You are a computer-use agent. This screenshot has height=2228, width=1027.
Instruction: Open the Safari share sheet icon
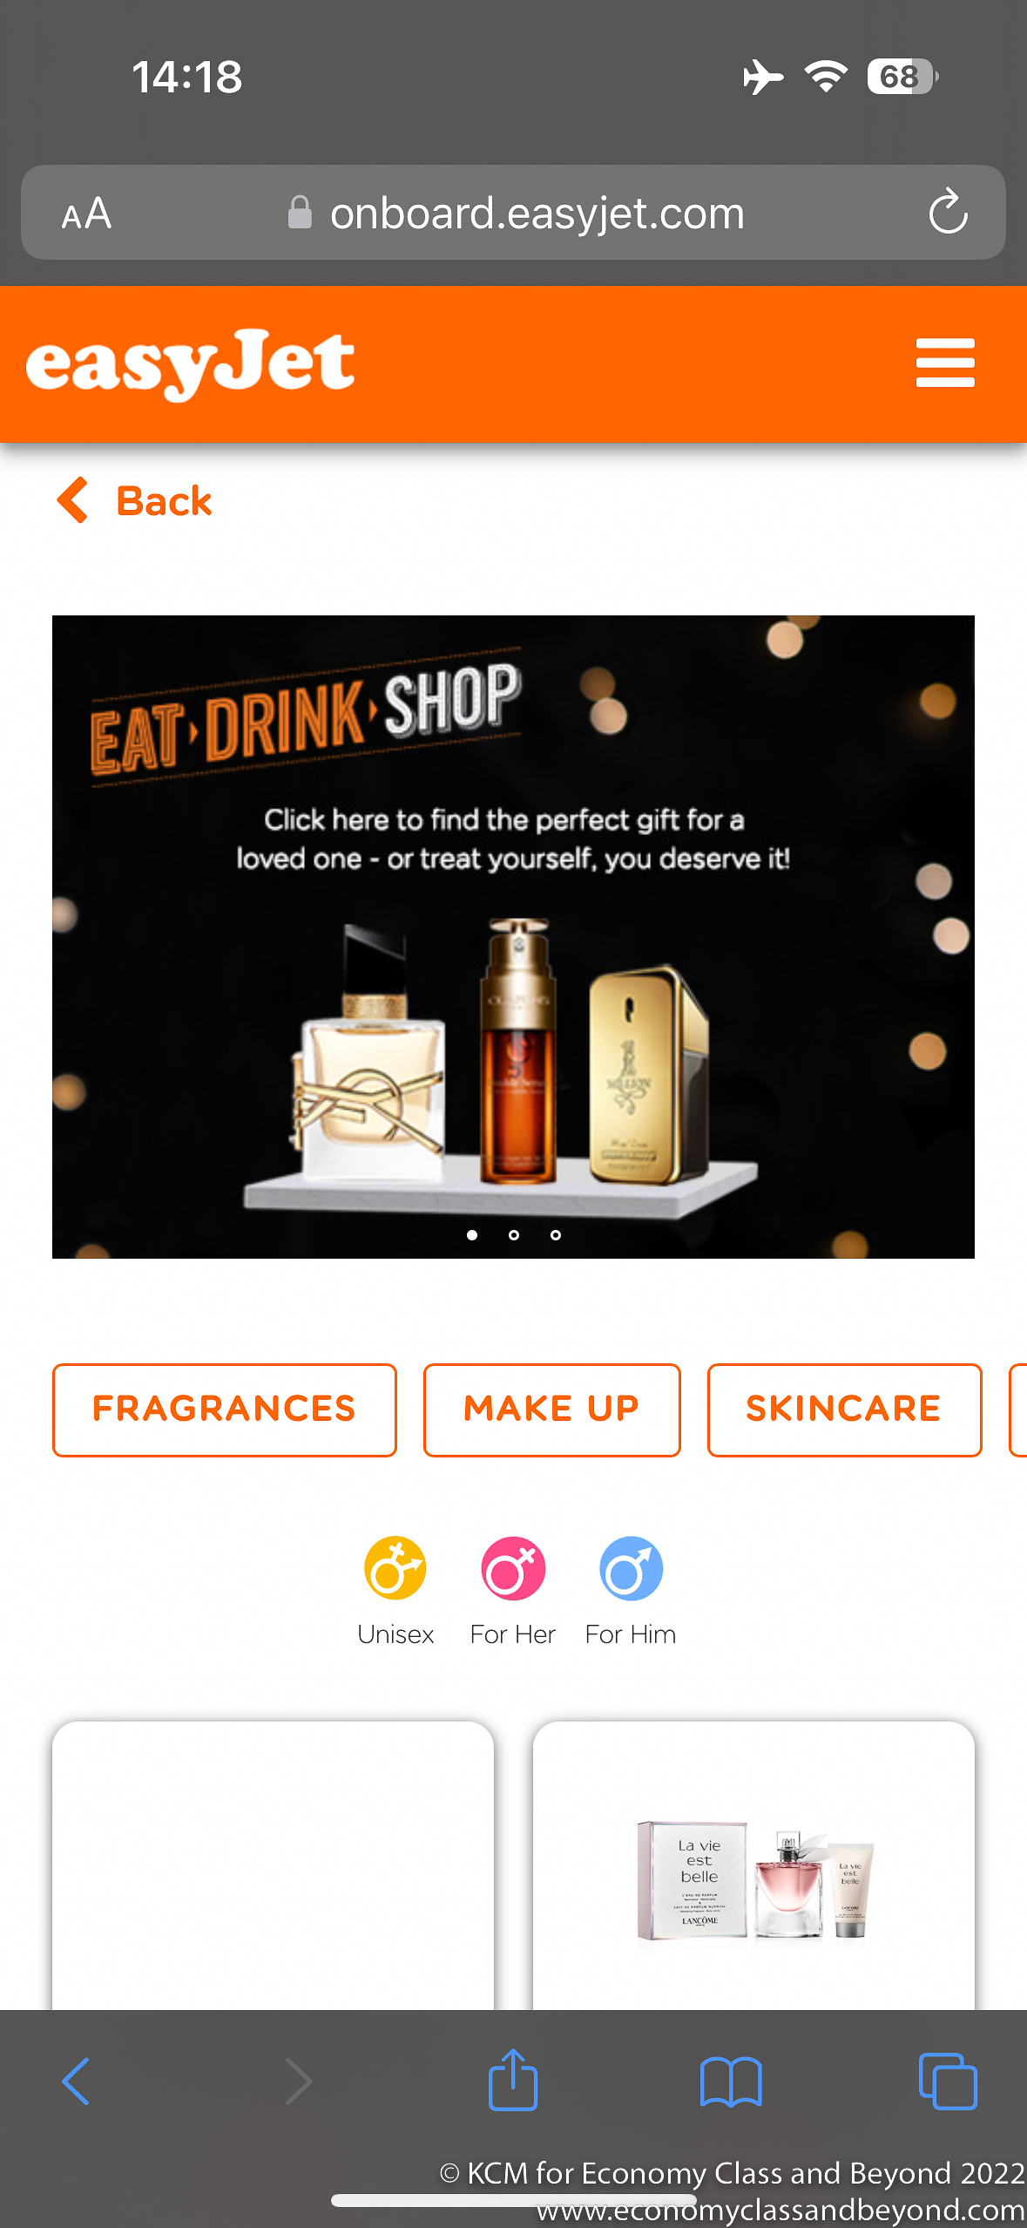(x=513, y=2080)
